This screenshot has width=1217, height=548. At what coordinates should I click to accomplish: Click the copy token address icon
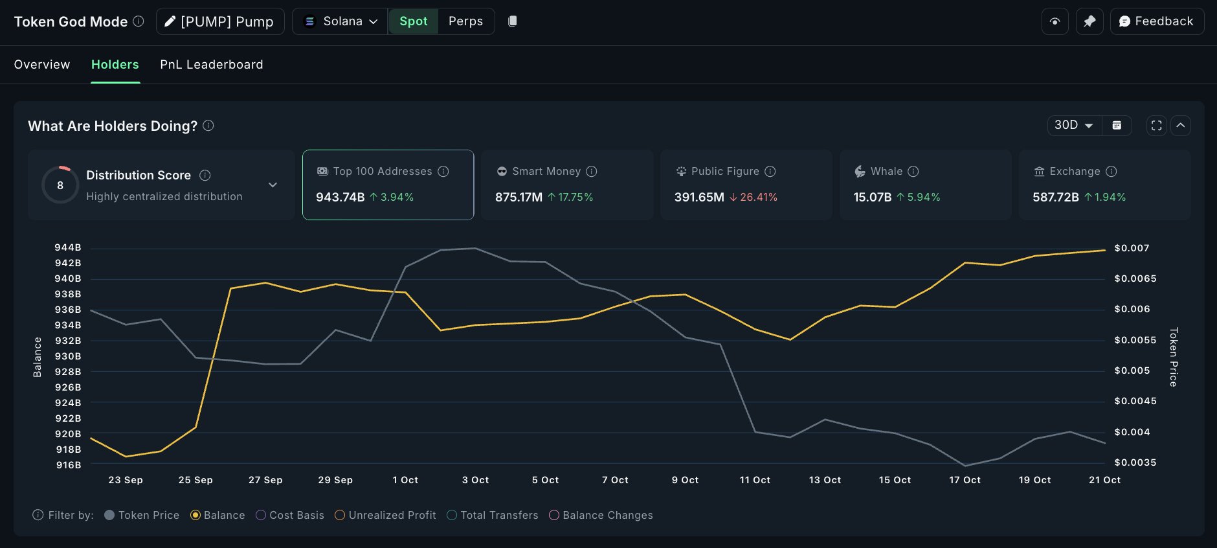click(512, 21)
